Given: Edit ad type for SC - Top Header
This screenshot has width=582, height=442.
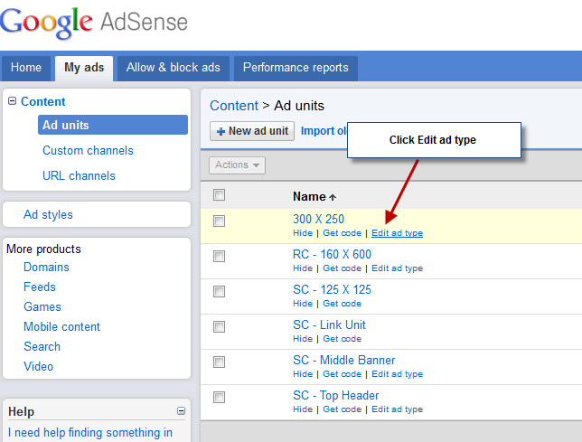Looking at the screenshot, I should tap(397, 409).
